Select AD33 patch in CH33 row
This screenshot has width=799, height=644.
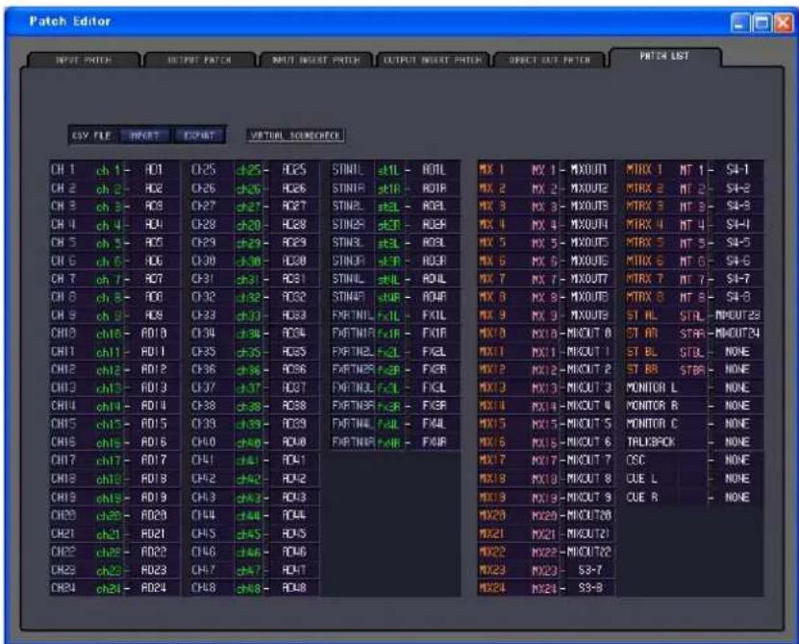294,315
